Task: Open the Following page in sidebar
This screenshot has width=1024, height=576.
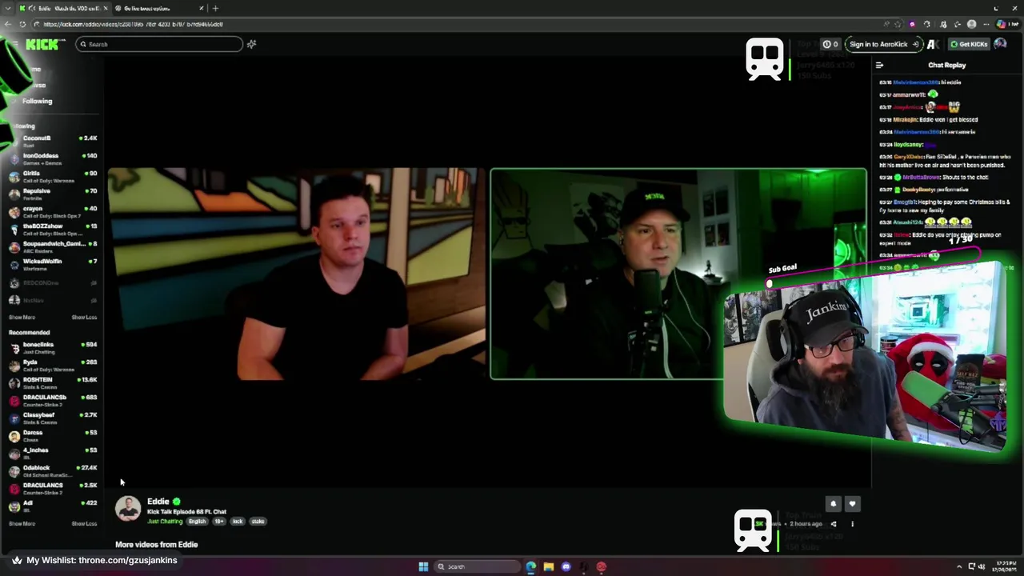Action: pyautogui.click(x=37, y=102)
